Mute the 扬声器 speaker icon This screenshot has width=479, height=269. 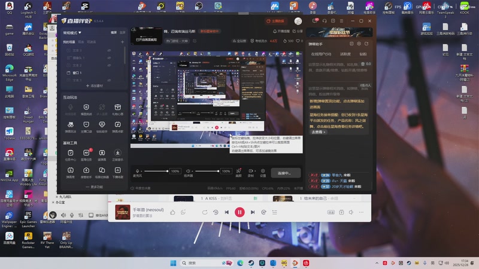(188, 171)
